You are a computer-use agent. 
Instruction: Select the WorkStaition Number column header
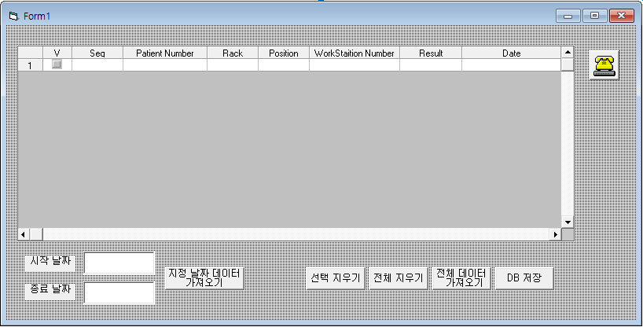(355, 53)
